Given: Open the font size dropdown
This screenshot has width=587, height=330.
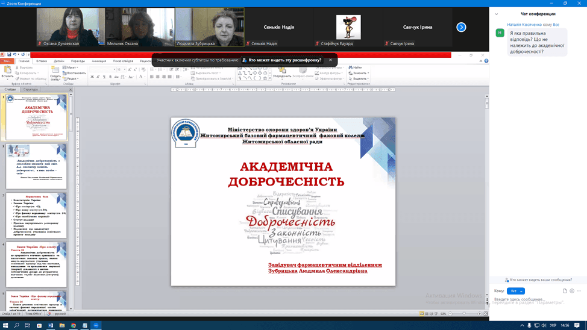Looking at the screenshot, I should [125, 70].
